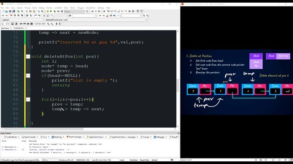Close the Logs & others panel
The image size is (293, 164).
(x=179, y=133)
